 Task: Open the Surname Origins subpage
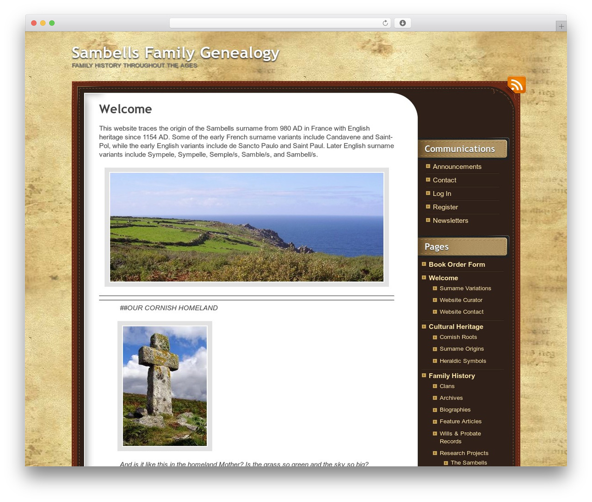(462, 349)
